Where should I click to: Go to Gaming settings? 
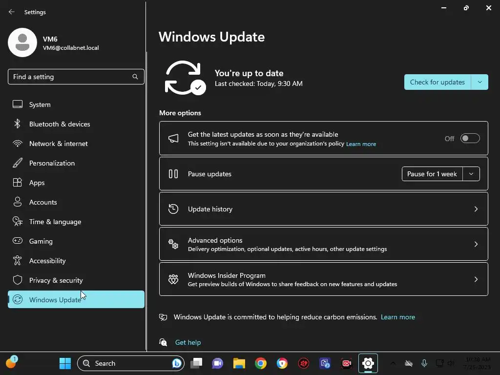coord(76,241)
